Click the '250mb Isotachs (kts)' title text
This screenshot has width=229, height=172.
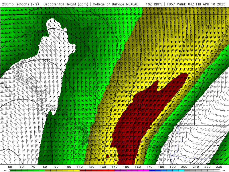coord(20,4)
